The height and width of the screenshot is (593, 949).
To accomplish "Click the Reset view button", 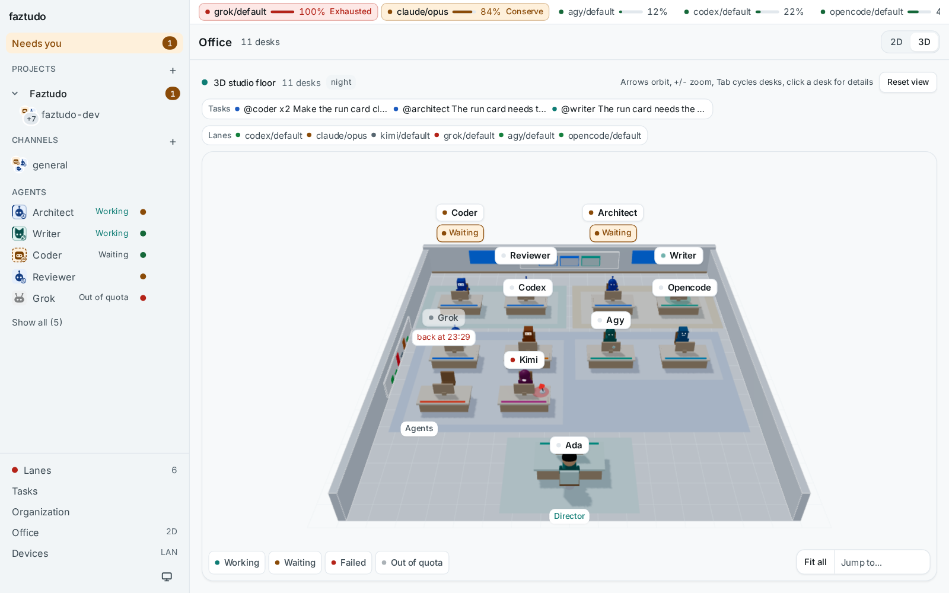I will (x=908, y=82).
